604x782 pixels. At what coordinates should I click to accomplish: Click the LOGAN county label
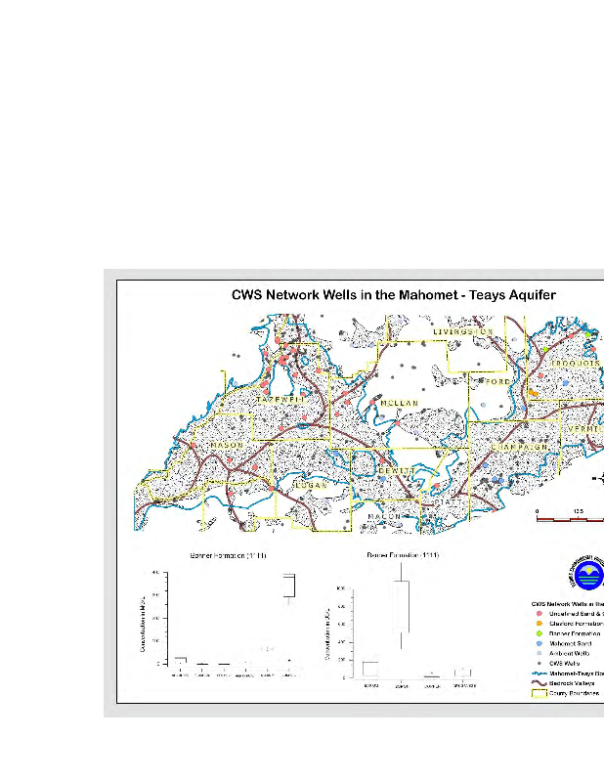click(x=308, y=484)
